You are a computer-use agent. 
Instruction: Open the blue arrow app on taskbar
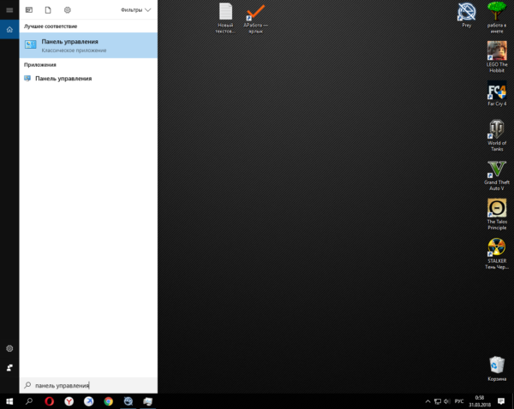88,401
